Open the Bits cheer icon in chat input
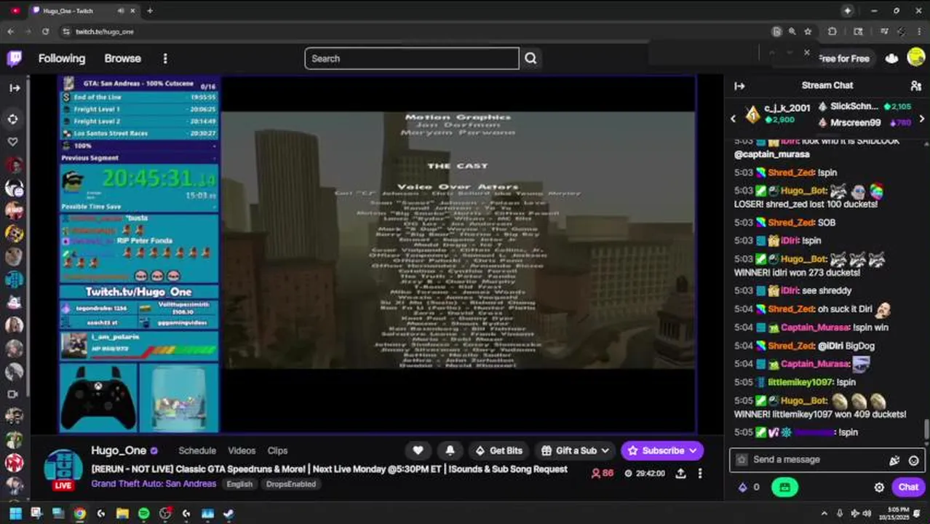The image size is (930, 524). pos(894,460)
